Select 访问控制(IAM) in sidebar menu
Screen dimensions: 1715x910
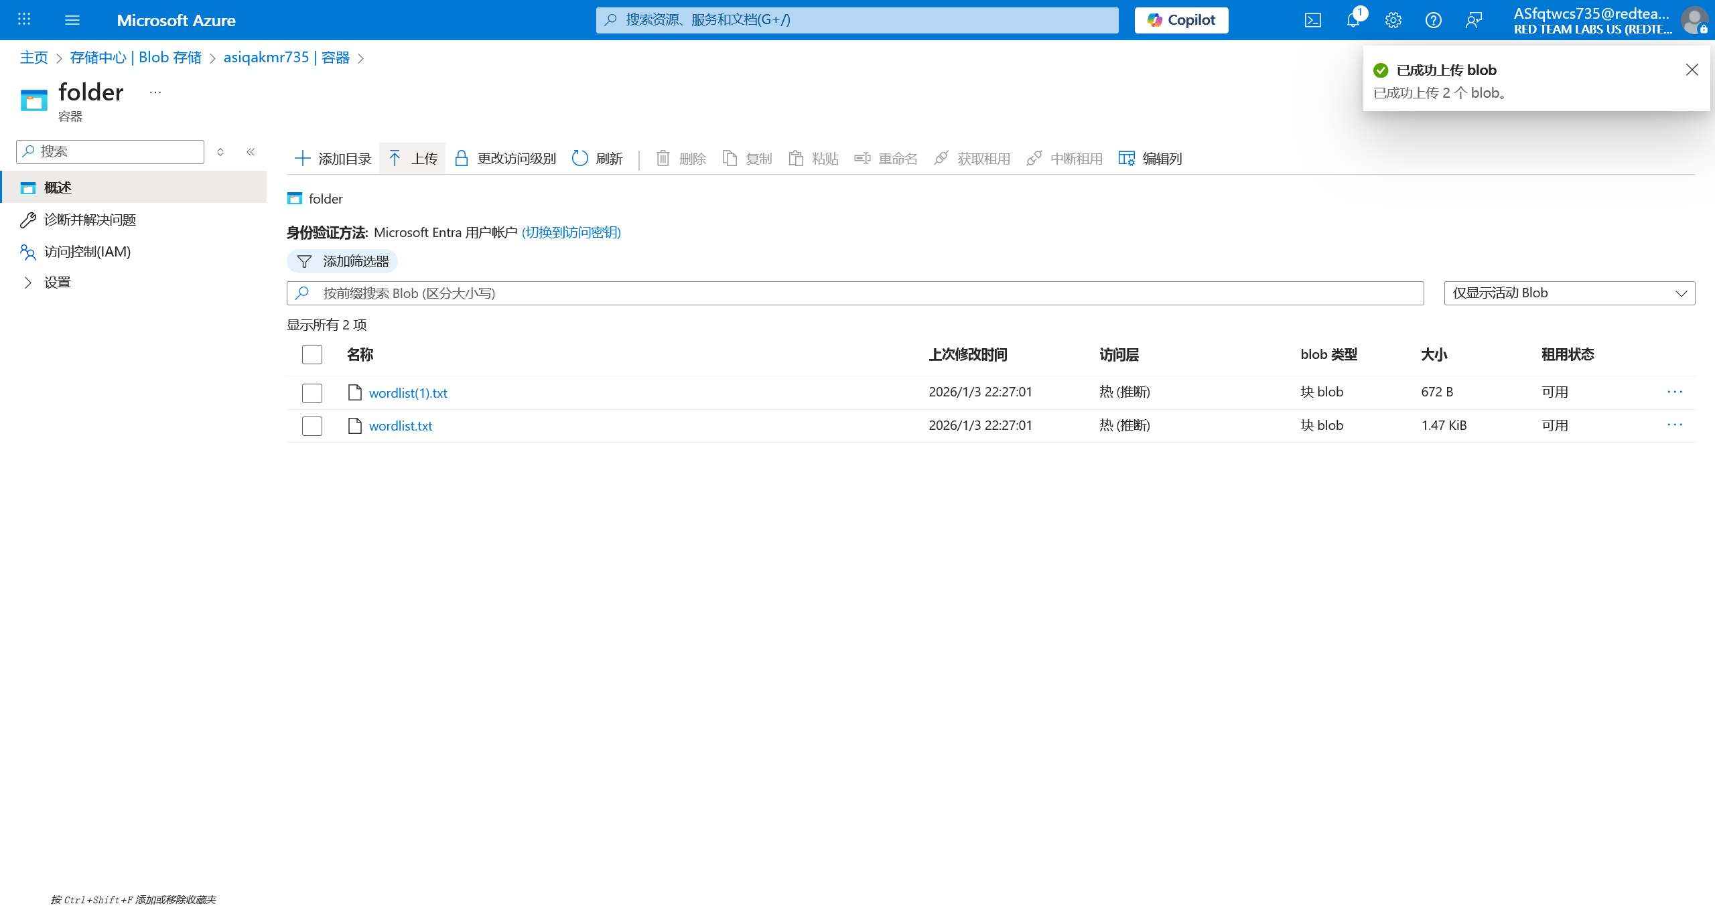click(x=87, y=252)
